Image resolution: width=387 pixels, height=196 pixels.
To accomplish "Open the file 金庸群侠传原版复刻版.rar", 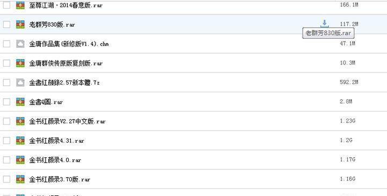I will coord(66,63).
